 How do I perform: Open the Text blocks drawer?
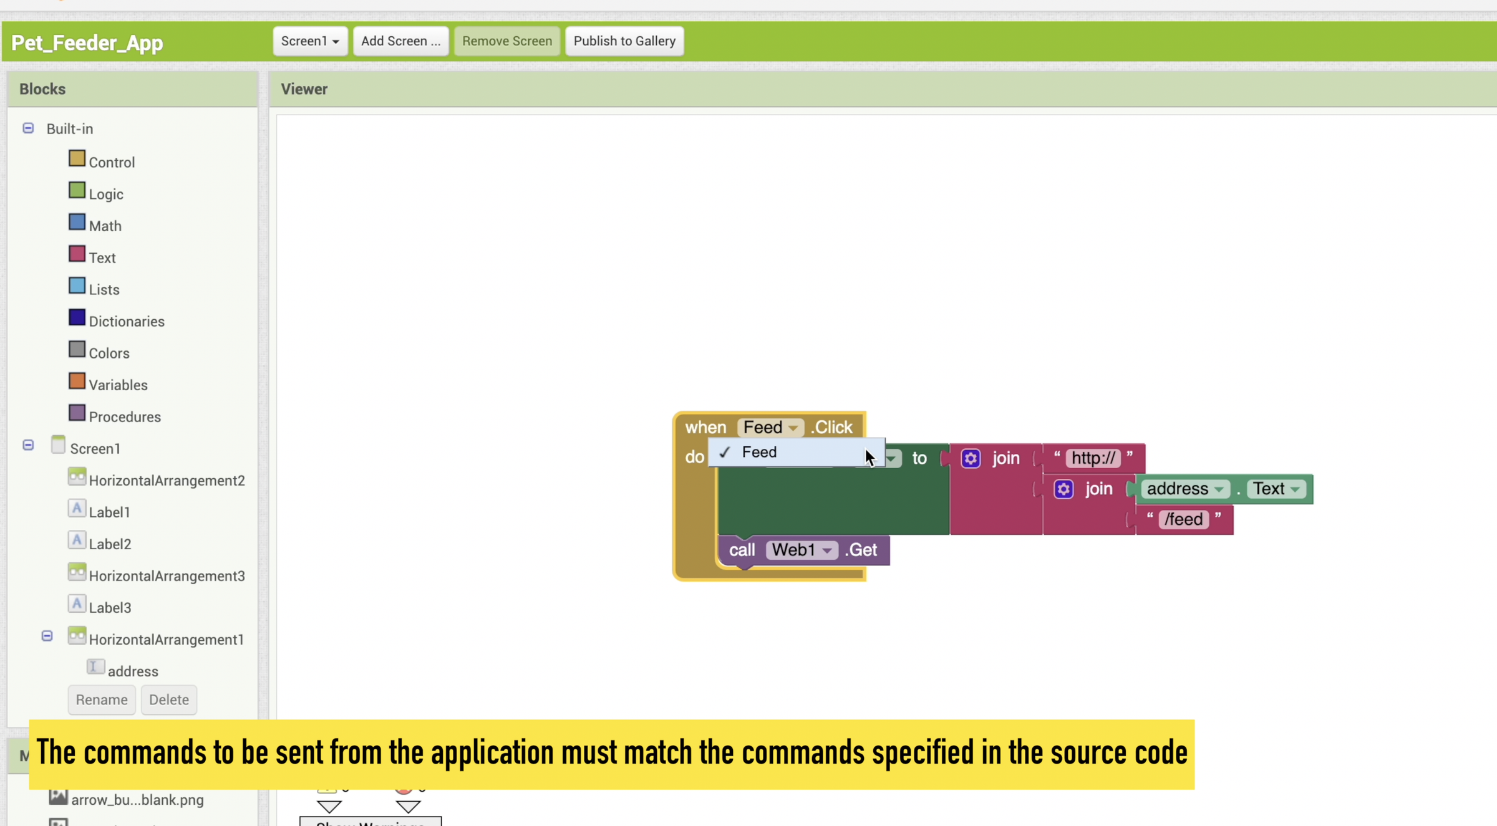click(x=102, y=258)
